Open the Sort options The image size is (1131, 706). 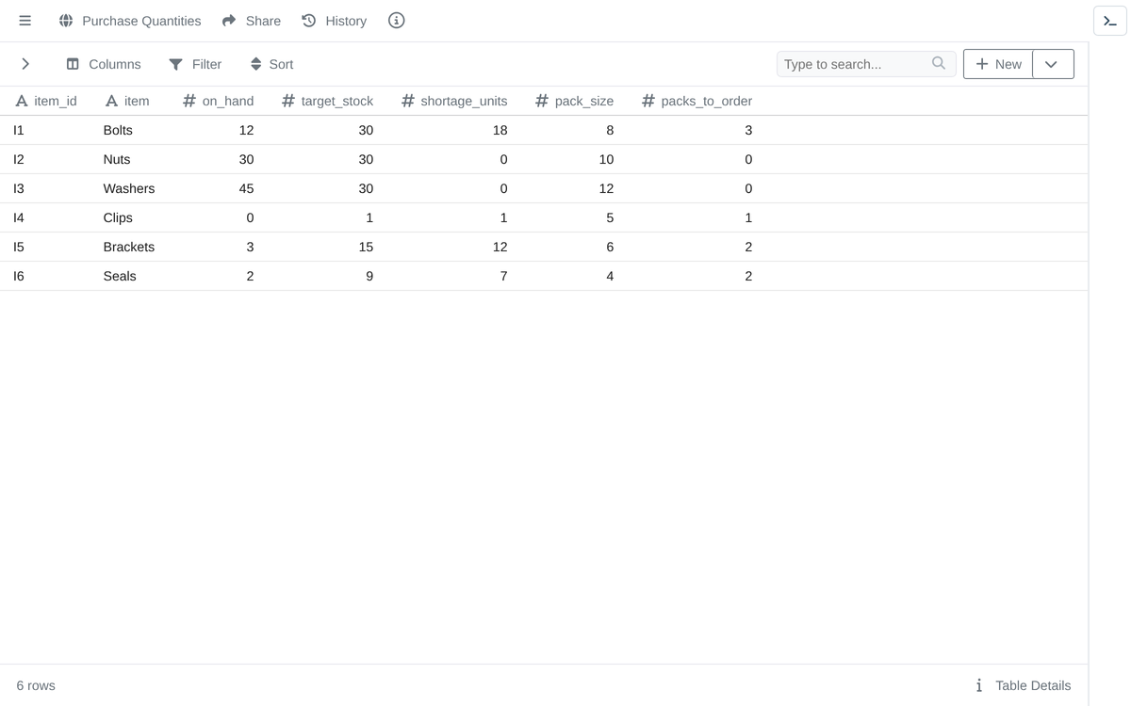pyautogui.click(x=271, y=64)
